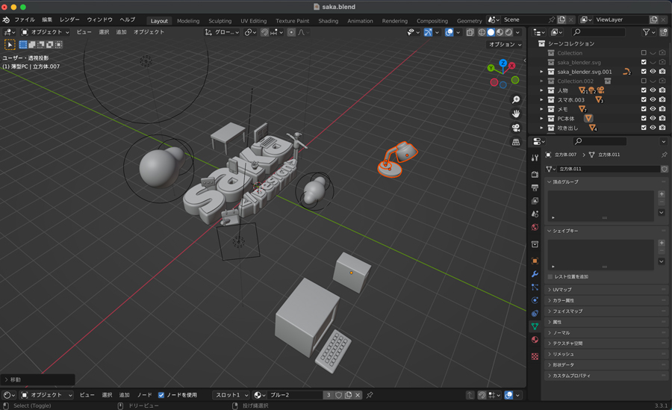Image resolution: width=672 pixels, height=410 pixels.
Task: Open the レンダー menu
Action: (x=69, y=19)
